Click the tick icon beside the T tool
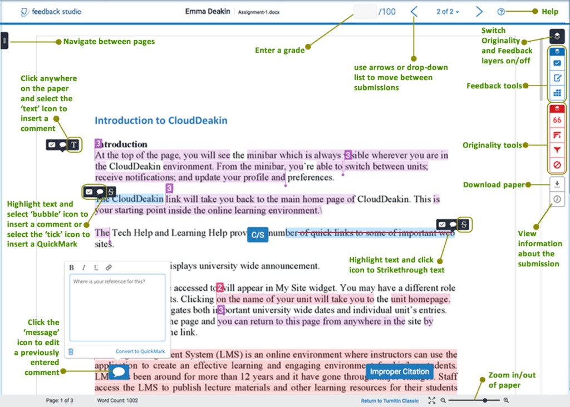The width and height of the screenshot is (570, 407). coord(52,145)
